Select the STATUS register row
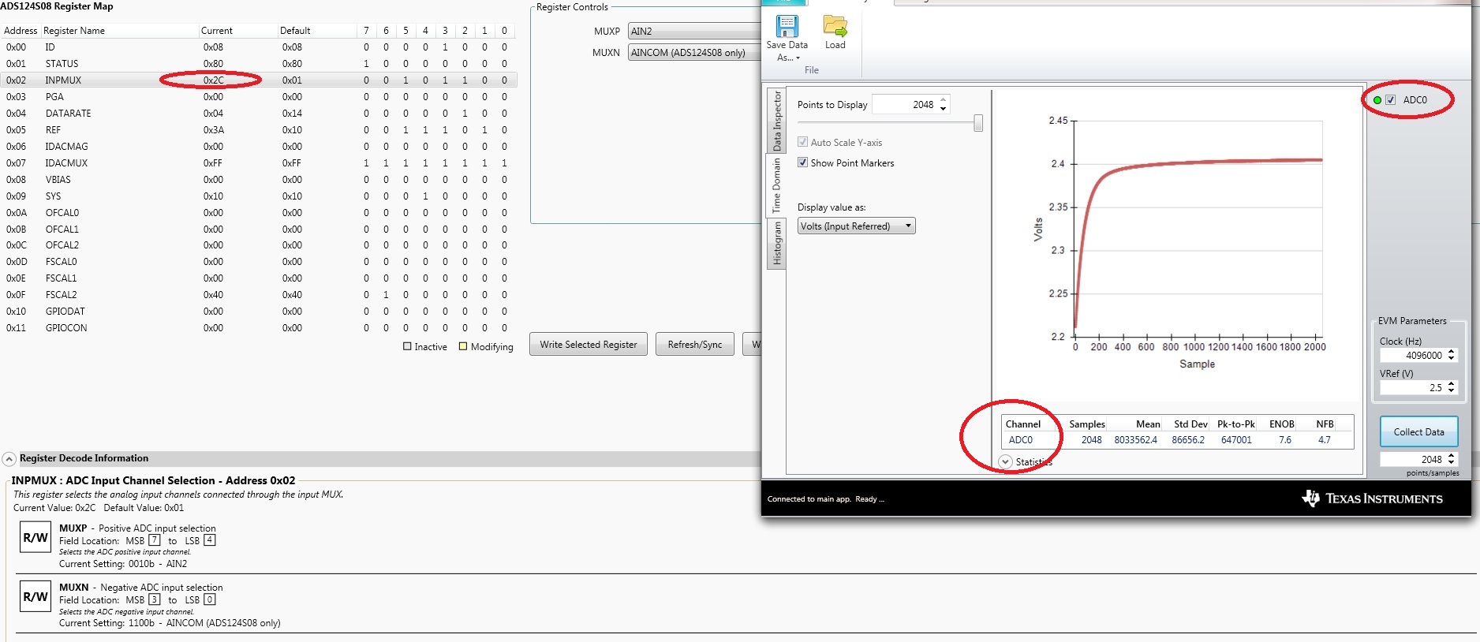Image resolution: width=1480 pixels, height=642 pixels. 259,64
